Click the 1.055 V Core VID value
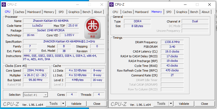Viewport: 217px width, 109px height. click(69, 35)
